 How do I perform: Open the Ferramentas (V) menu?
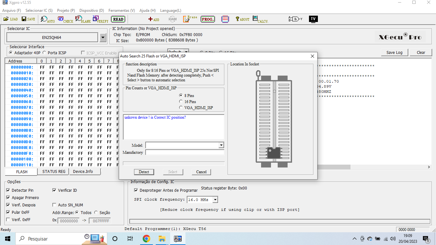(122, 11)
